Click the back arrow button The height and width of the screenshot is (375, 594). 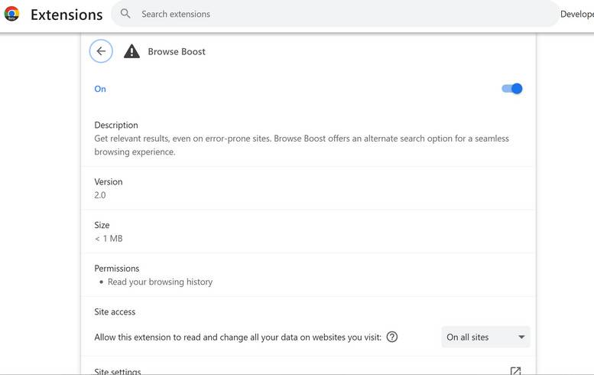(x=101, y=51)
